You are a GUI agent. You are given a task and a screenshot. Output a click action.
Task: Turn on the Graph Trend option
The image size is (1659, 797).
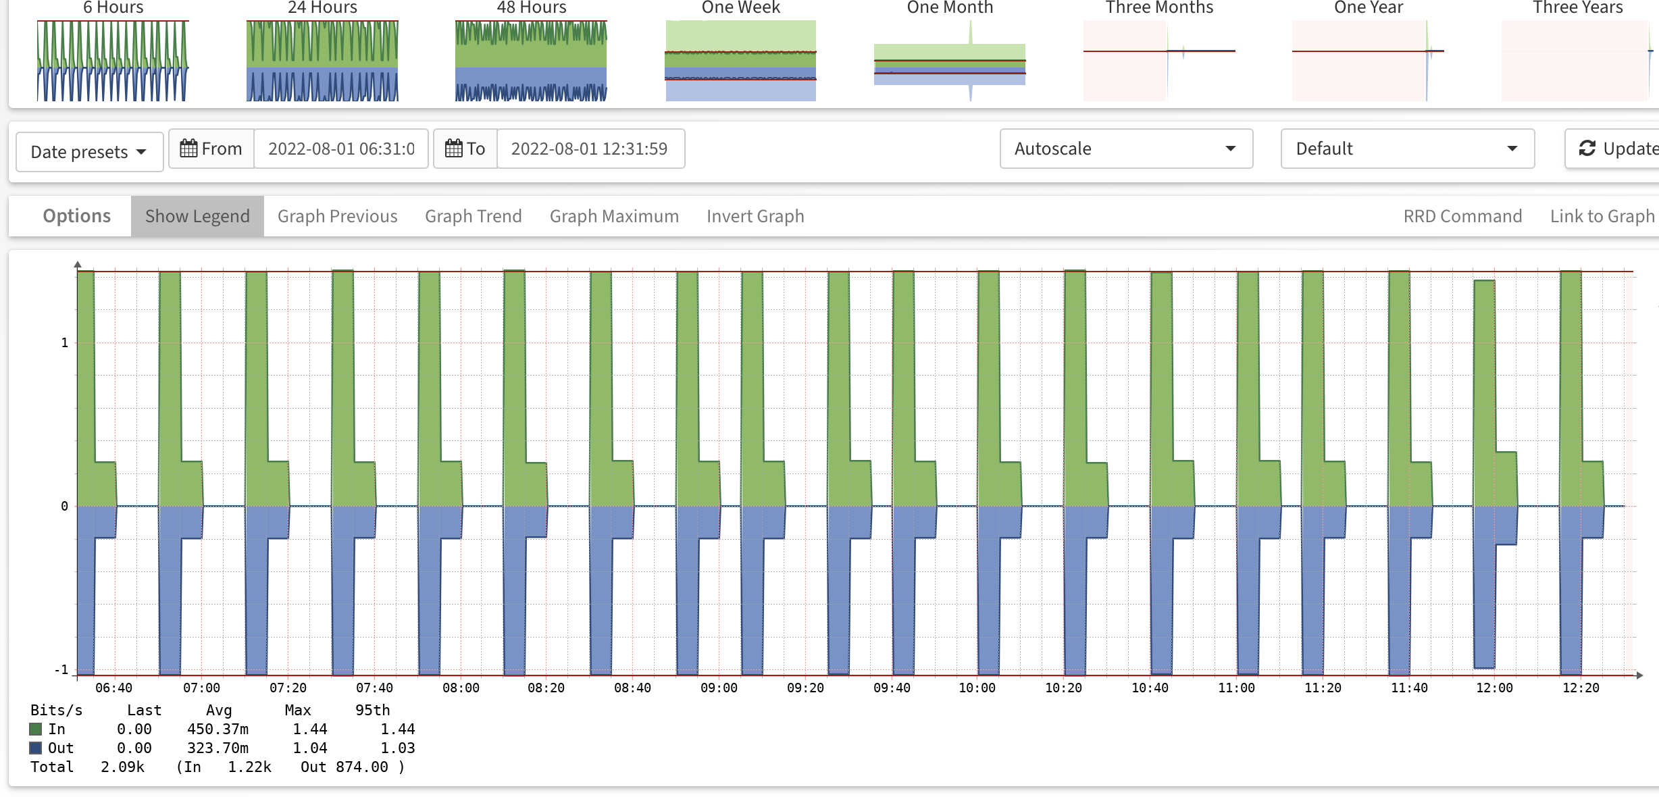[x=473, y=216]
